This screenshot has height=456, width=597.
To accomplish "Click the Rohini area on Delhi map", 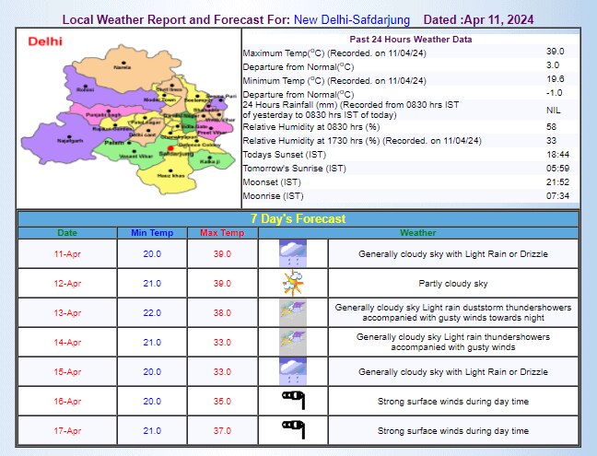I will pyautogui.click(x=86, y=90).
